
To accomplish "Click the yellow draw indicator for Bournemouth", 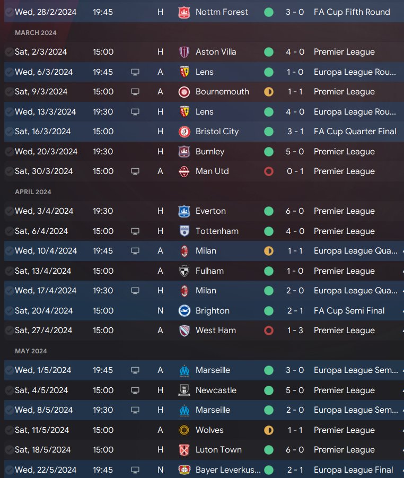I will coord(269,92).
